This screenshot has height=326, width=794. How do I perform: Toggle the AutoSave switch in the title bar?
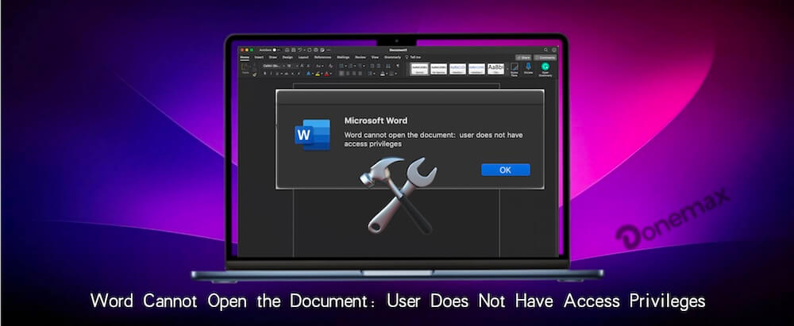click(275, 50)
